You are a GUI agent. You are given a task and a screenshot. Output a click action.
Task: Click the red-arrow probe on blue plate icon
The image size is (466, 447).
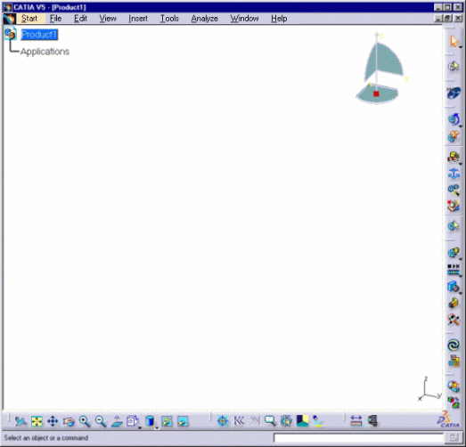454,206
